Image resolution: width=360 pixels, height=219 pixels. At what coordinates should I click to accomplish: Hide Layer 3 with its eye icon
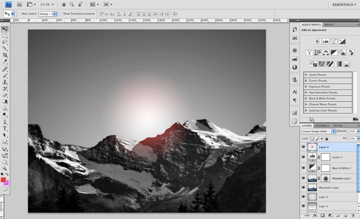[304, 147]
